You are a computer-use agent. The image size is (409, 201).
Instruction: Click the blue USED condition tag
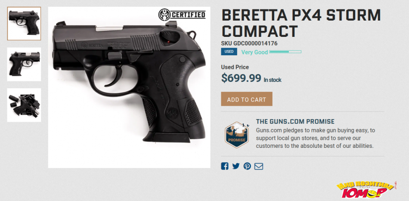coord(229,52)
